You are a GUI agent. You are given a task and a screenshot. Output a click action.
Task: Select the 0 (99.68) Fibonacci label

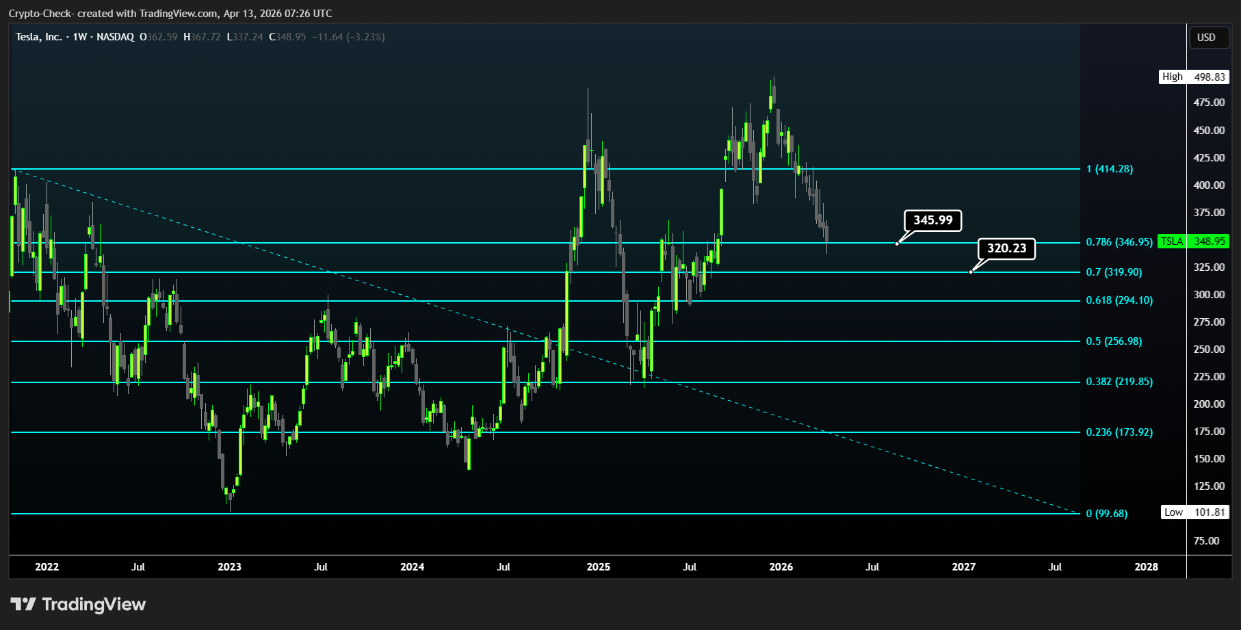1107,514
